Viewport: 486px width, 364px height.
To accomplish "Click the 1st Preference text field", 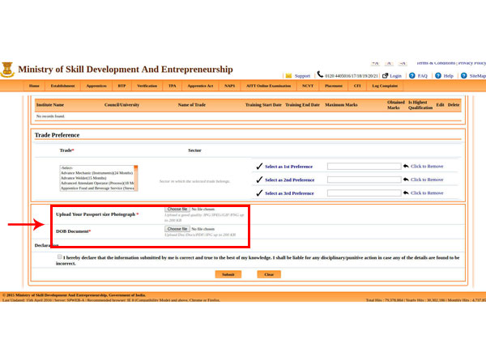I will tap(364, 166).
